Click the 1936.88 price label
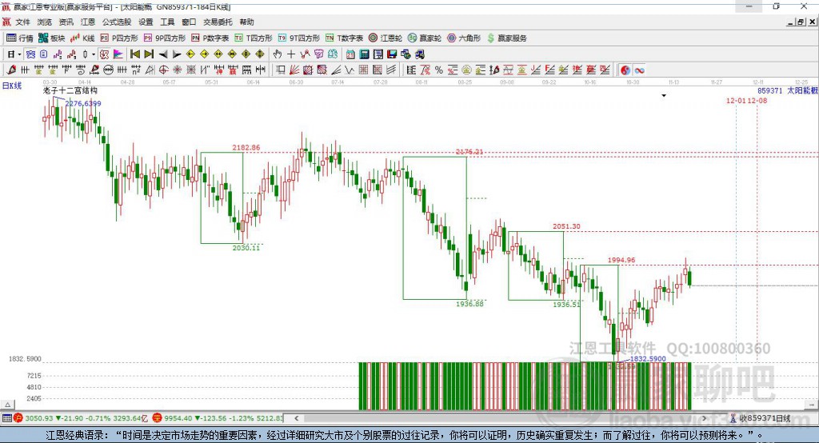The image size is (819, 443). tap(469, 304)
